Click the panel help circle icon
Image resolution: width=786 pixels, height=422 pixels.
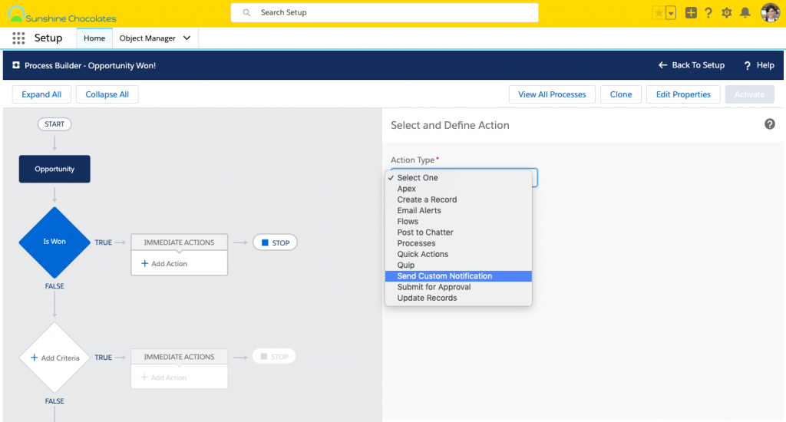769,124
